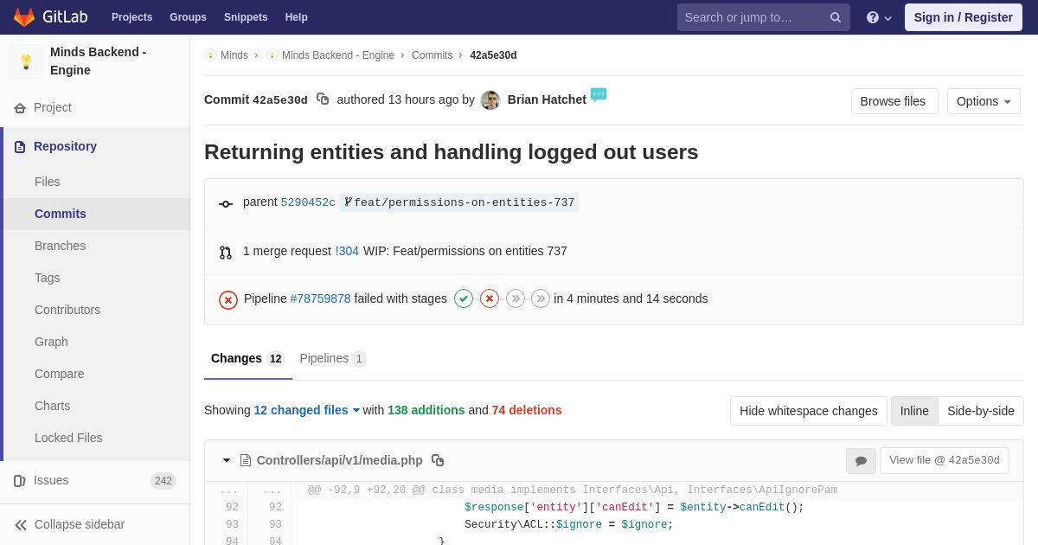1038x545 pixels.
Task: Open the Help dropdown in navbar
Action: pos(296,17)
